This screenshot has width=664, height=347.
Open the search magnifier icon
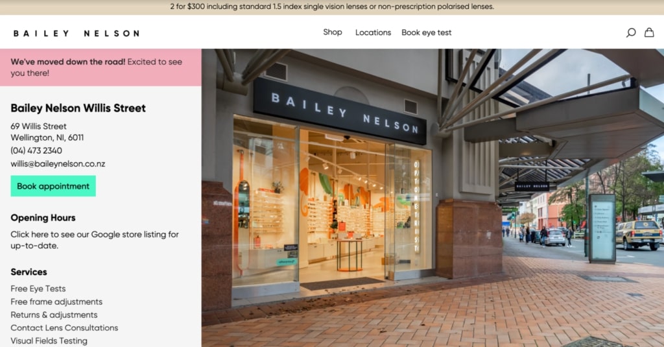pos(630,32)
